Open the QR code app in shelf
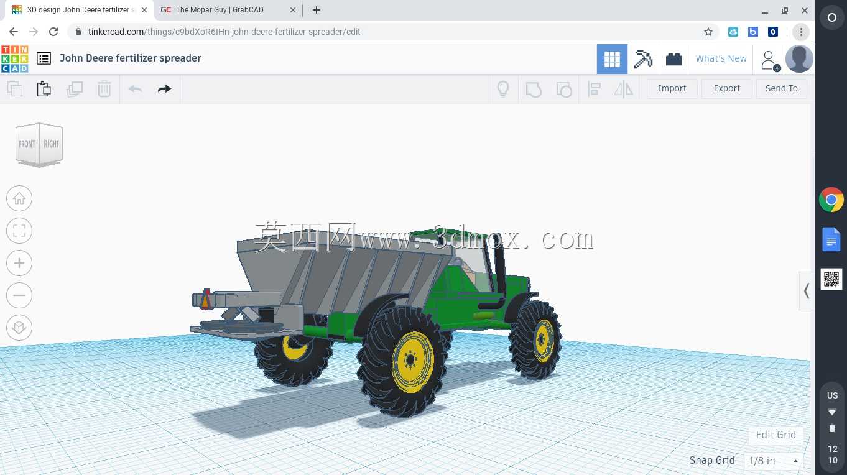This screenshot has width=847, height=475. [x=831, y=279]
